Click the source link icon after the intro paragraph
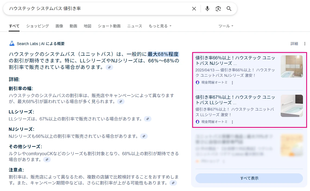This screenshot has width=310, height=191. (x=109, y=67)
